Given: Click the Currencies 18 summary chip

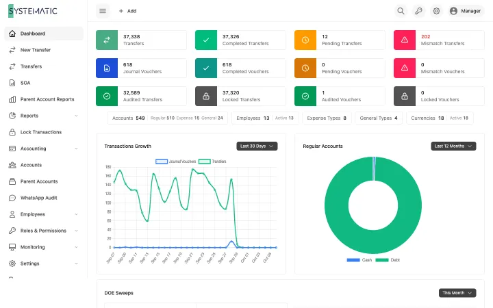Looking at the screenshot, I should pos(440,118).
